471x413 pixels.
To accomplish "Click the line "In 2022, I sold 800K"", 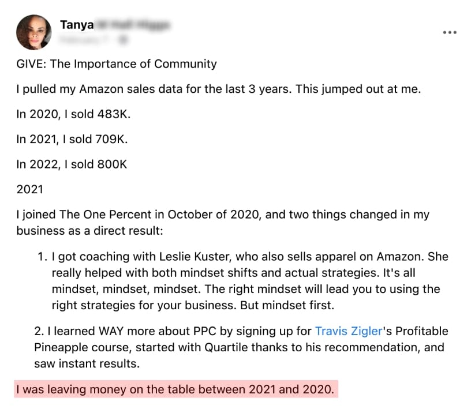I will pyautogui.click(x=72, y=164).
